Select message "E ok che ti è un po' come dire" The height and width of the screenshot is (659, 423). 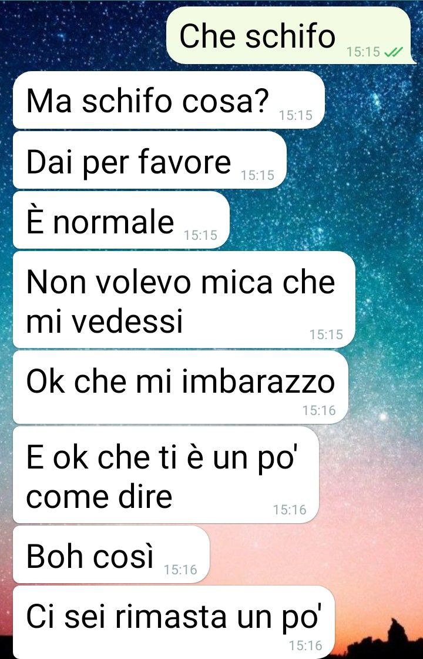166,475
